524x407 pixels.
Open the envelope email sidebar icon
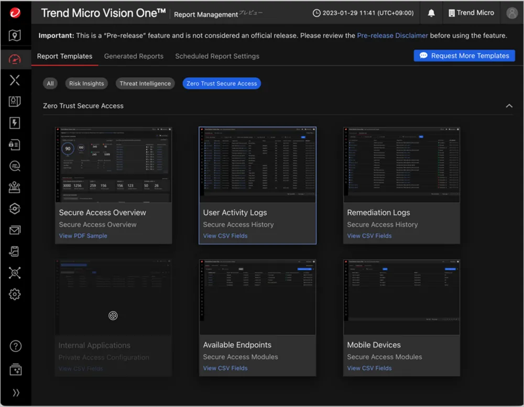(x=15, y=230)
